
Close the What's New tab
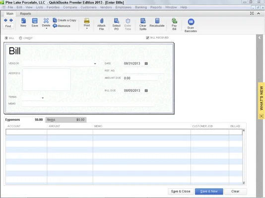click(262, 116)
